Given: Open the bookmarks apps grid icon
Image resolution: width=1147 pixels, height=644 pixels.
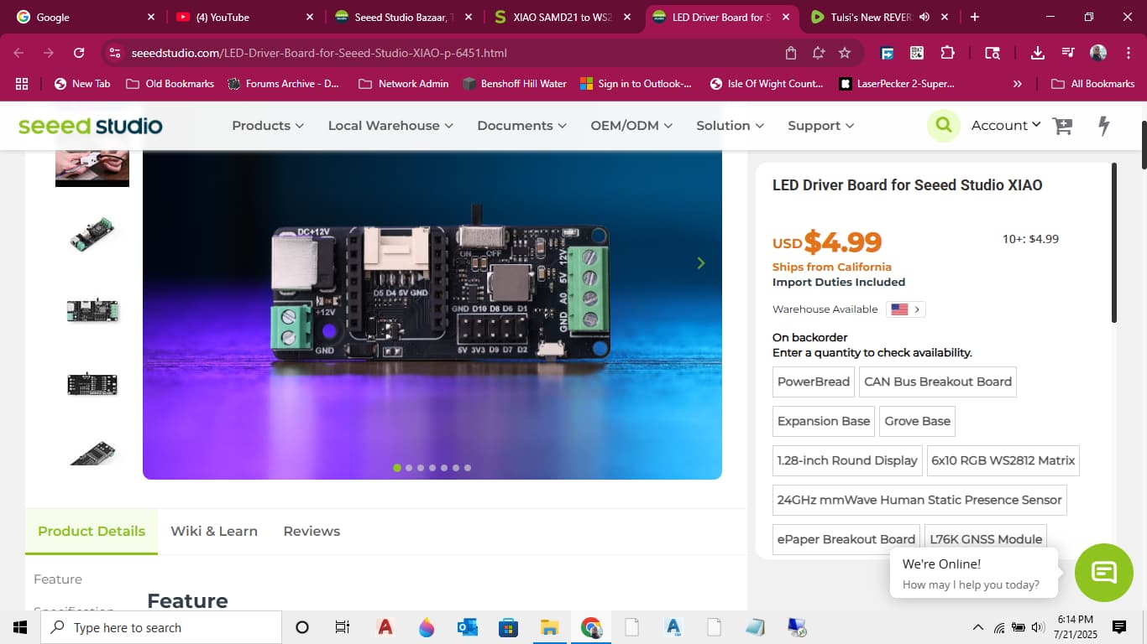Looking at the screenshot, I should (x=22, y=84).
